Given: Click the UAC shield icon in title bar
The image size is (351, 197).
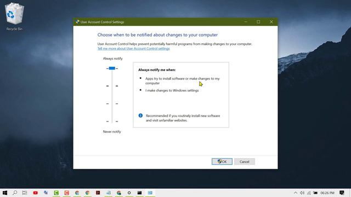Looking at the screenshot, I should tap(77, 22).
